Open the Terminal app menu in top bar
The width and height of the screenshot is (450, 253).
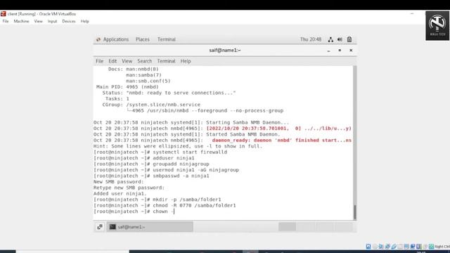(167, 39)
